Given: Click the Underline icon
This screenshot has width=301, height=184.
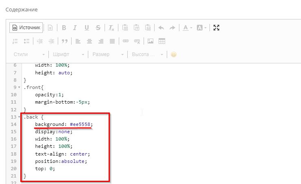Looking at the screenshot, I should [x=87, y=28].
